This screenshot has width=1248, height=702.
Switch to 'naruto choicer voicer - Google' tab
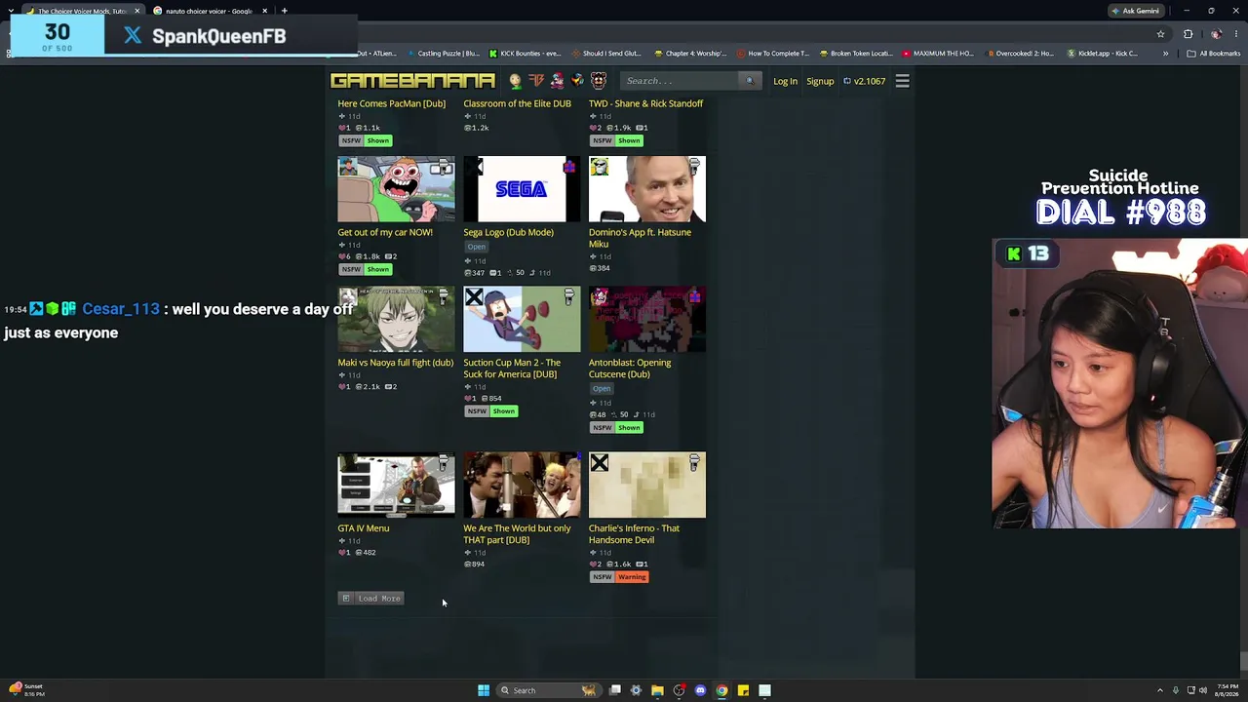click(x=210, y=11)
